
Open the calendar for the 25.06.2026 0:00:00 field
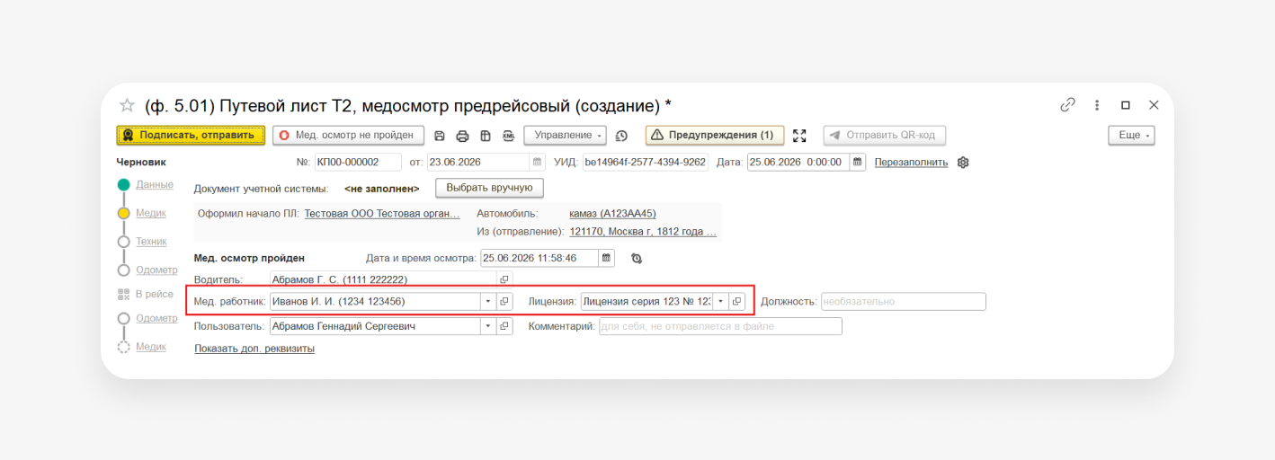click(x=858, y=163)
